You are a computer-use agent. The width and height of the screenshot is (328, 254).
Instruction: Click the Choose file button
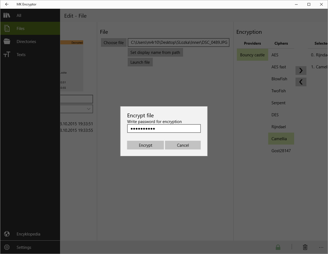114,42
